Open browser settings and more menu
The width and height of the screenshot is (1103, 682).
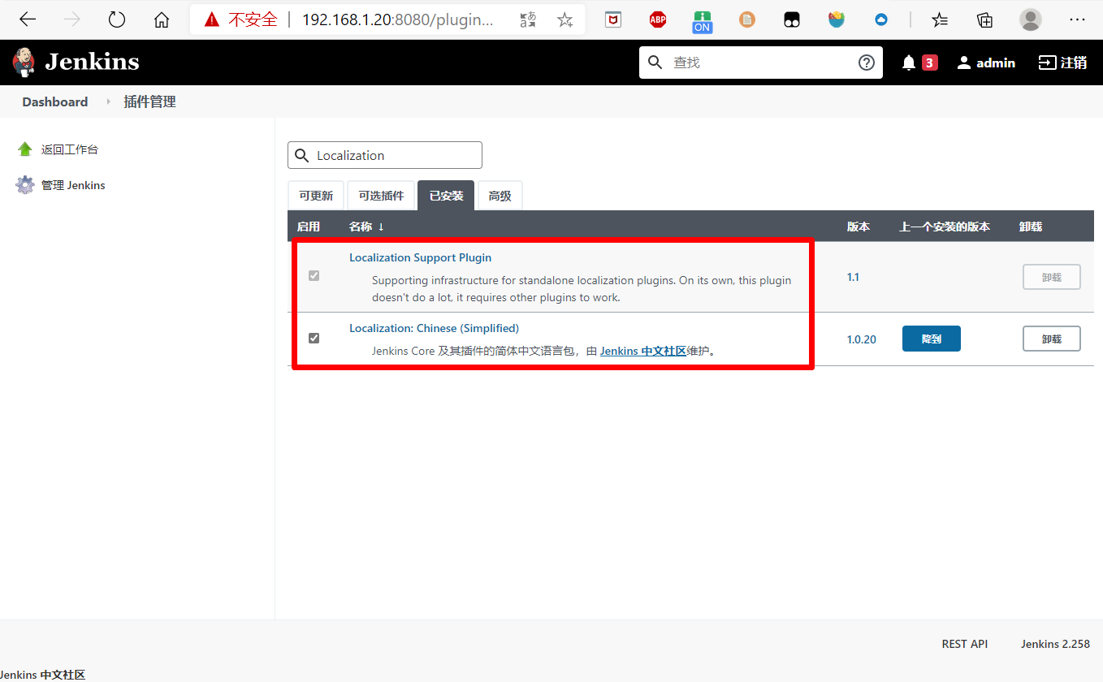tap(1078, 19)
